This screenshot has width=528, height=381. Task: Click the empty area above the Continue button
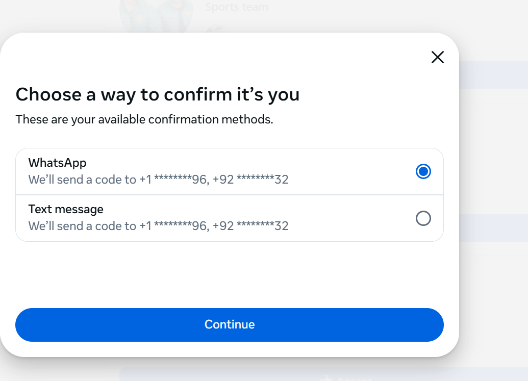tap(230, 274)
